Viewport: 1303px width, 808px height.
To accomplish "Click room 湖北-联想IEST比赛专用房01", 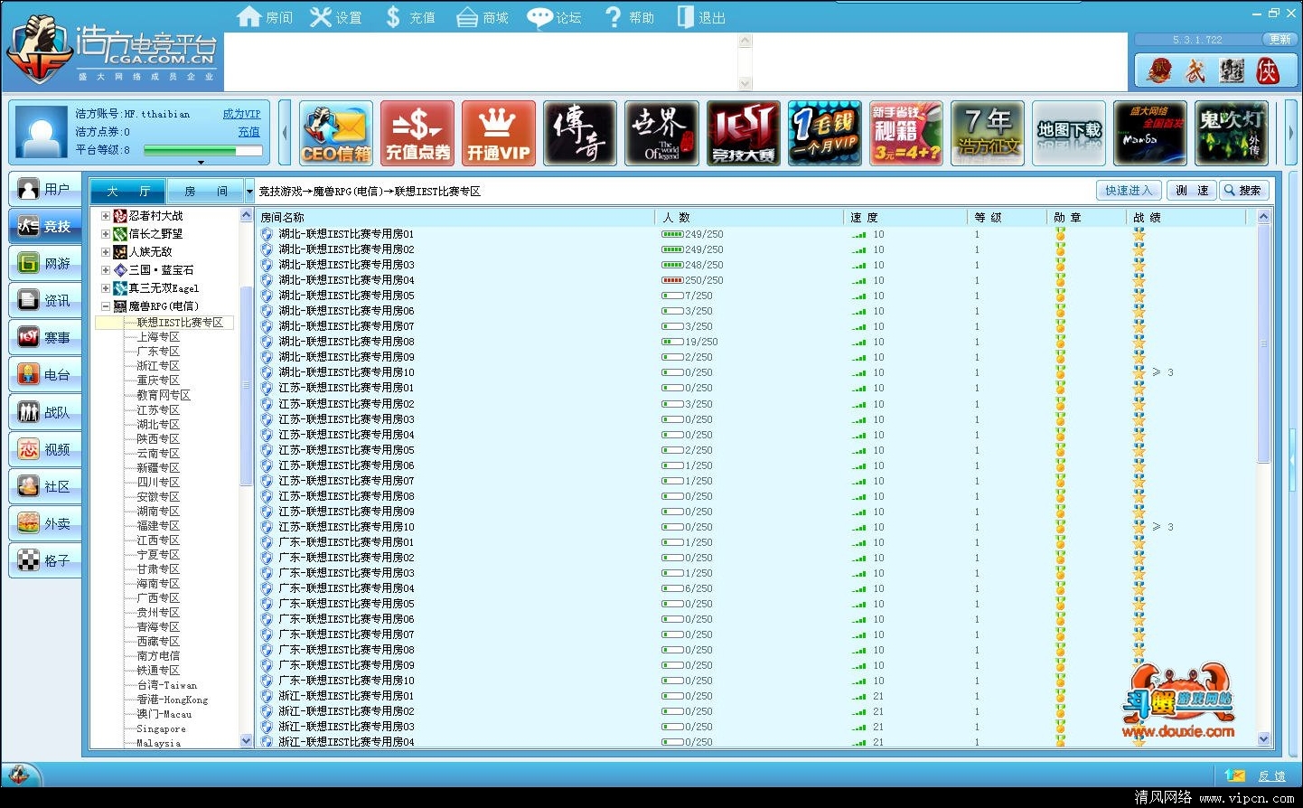I will coord(346,234).
